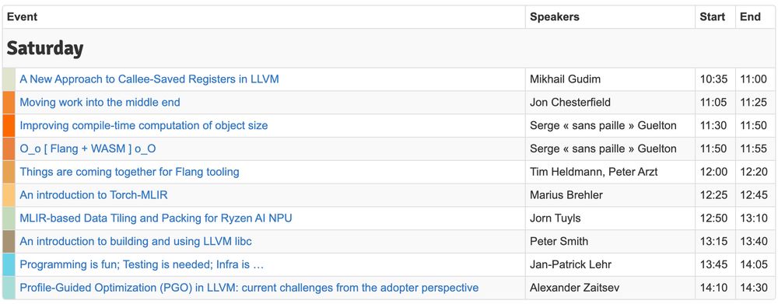
Task: Click the orange color marker beside 'Moving work' talk
Action: pyautogui.click(x=9, y=103)
